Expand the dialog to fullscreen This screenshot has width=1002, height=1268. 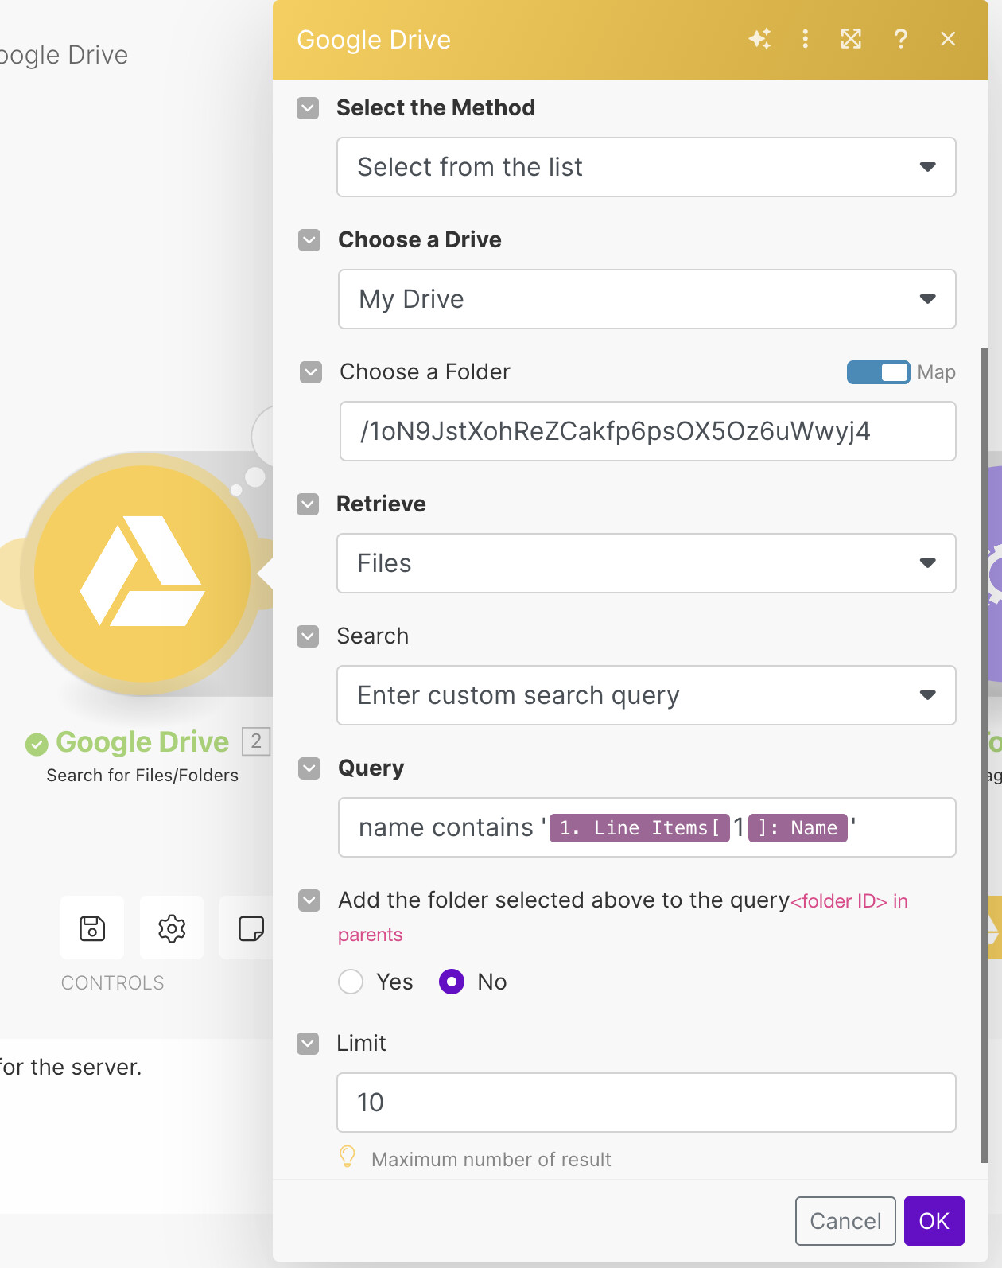851,39
